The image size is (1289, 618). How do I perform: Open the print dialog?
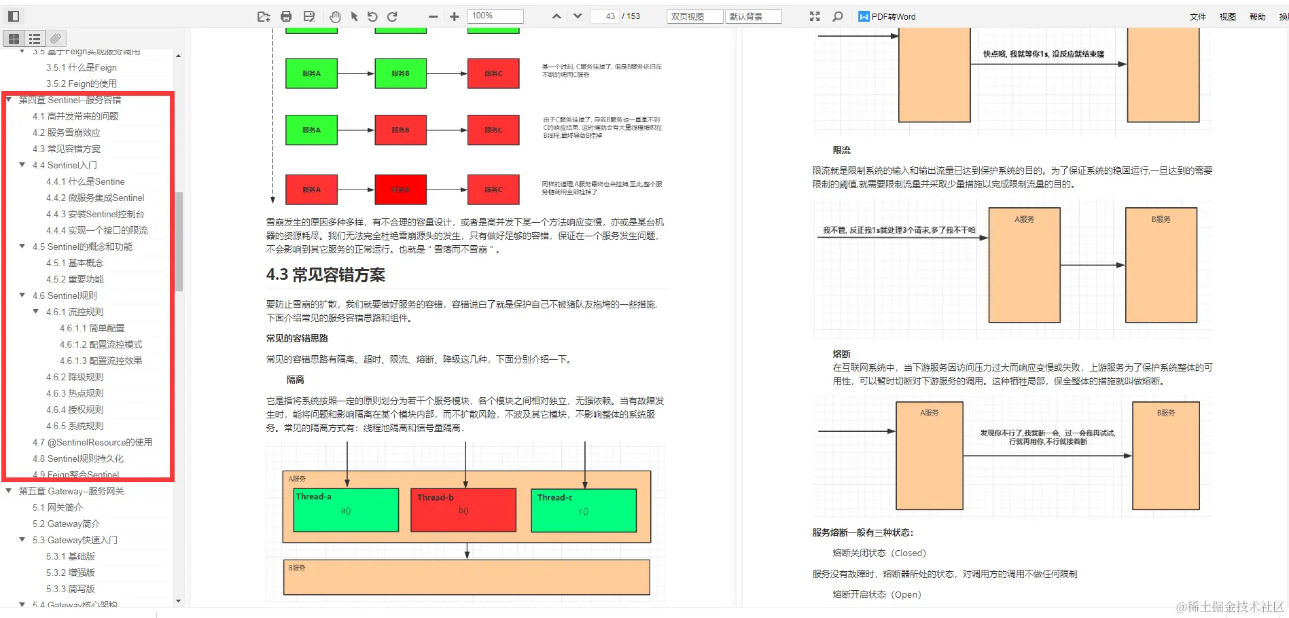point(286,16)
